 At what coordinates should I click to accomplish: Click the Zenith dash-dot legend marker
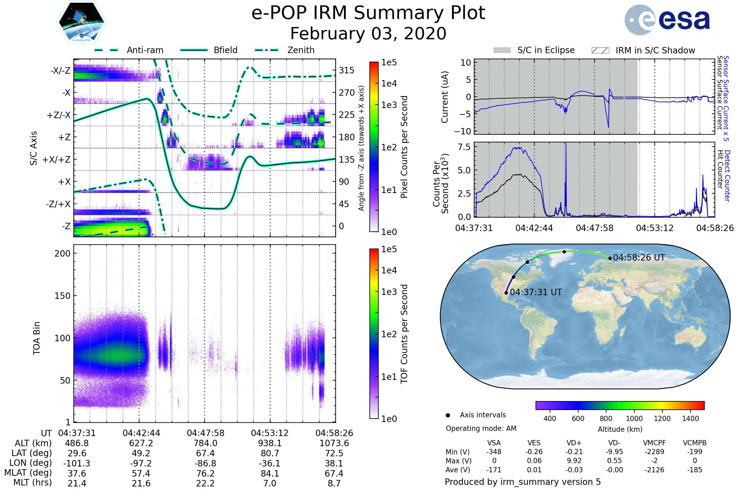tap(266, 50)
